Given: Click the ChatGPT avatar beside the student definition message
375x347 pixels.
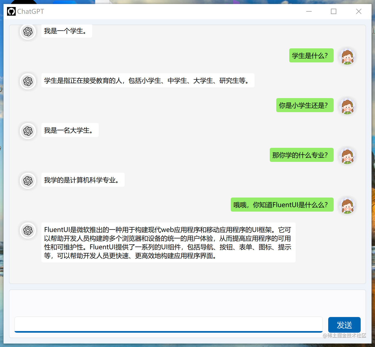Looking at the screenshot, I should 28,81.
